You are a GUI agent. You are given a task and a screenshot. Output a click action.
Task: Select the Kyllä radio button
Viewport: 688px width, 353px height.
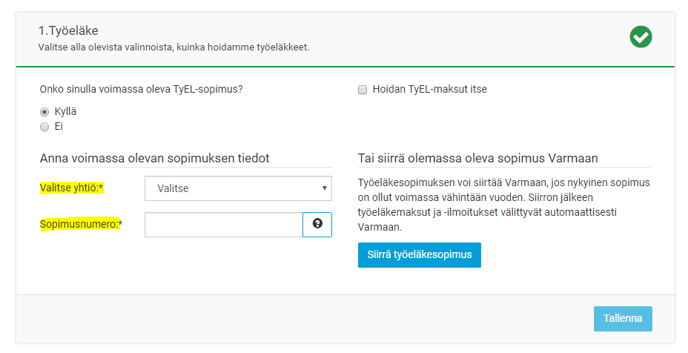(x=44, y=112)
